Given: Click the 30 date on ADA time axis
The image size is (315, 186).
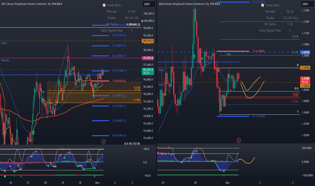Looking at the screenshot, I should [x=195, y=183].
